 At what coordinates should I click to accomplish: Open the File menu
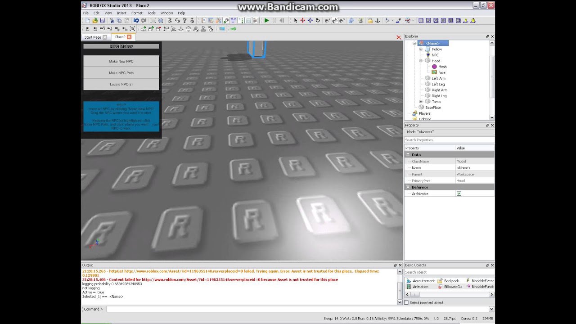pos(86,13)
